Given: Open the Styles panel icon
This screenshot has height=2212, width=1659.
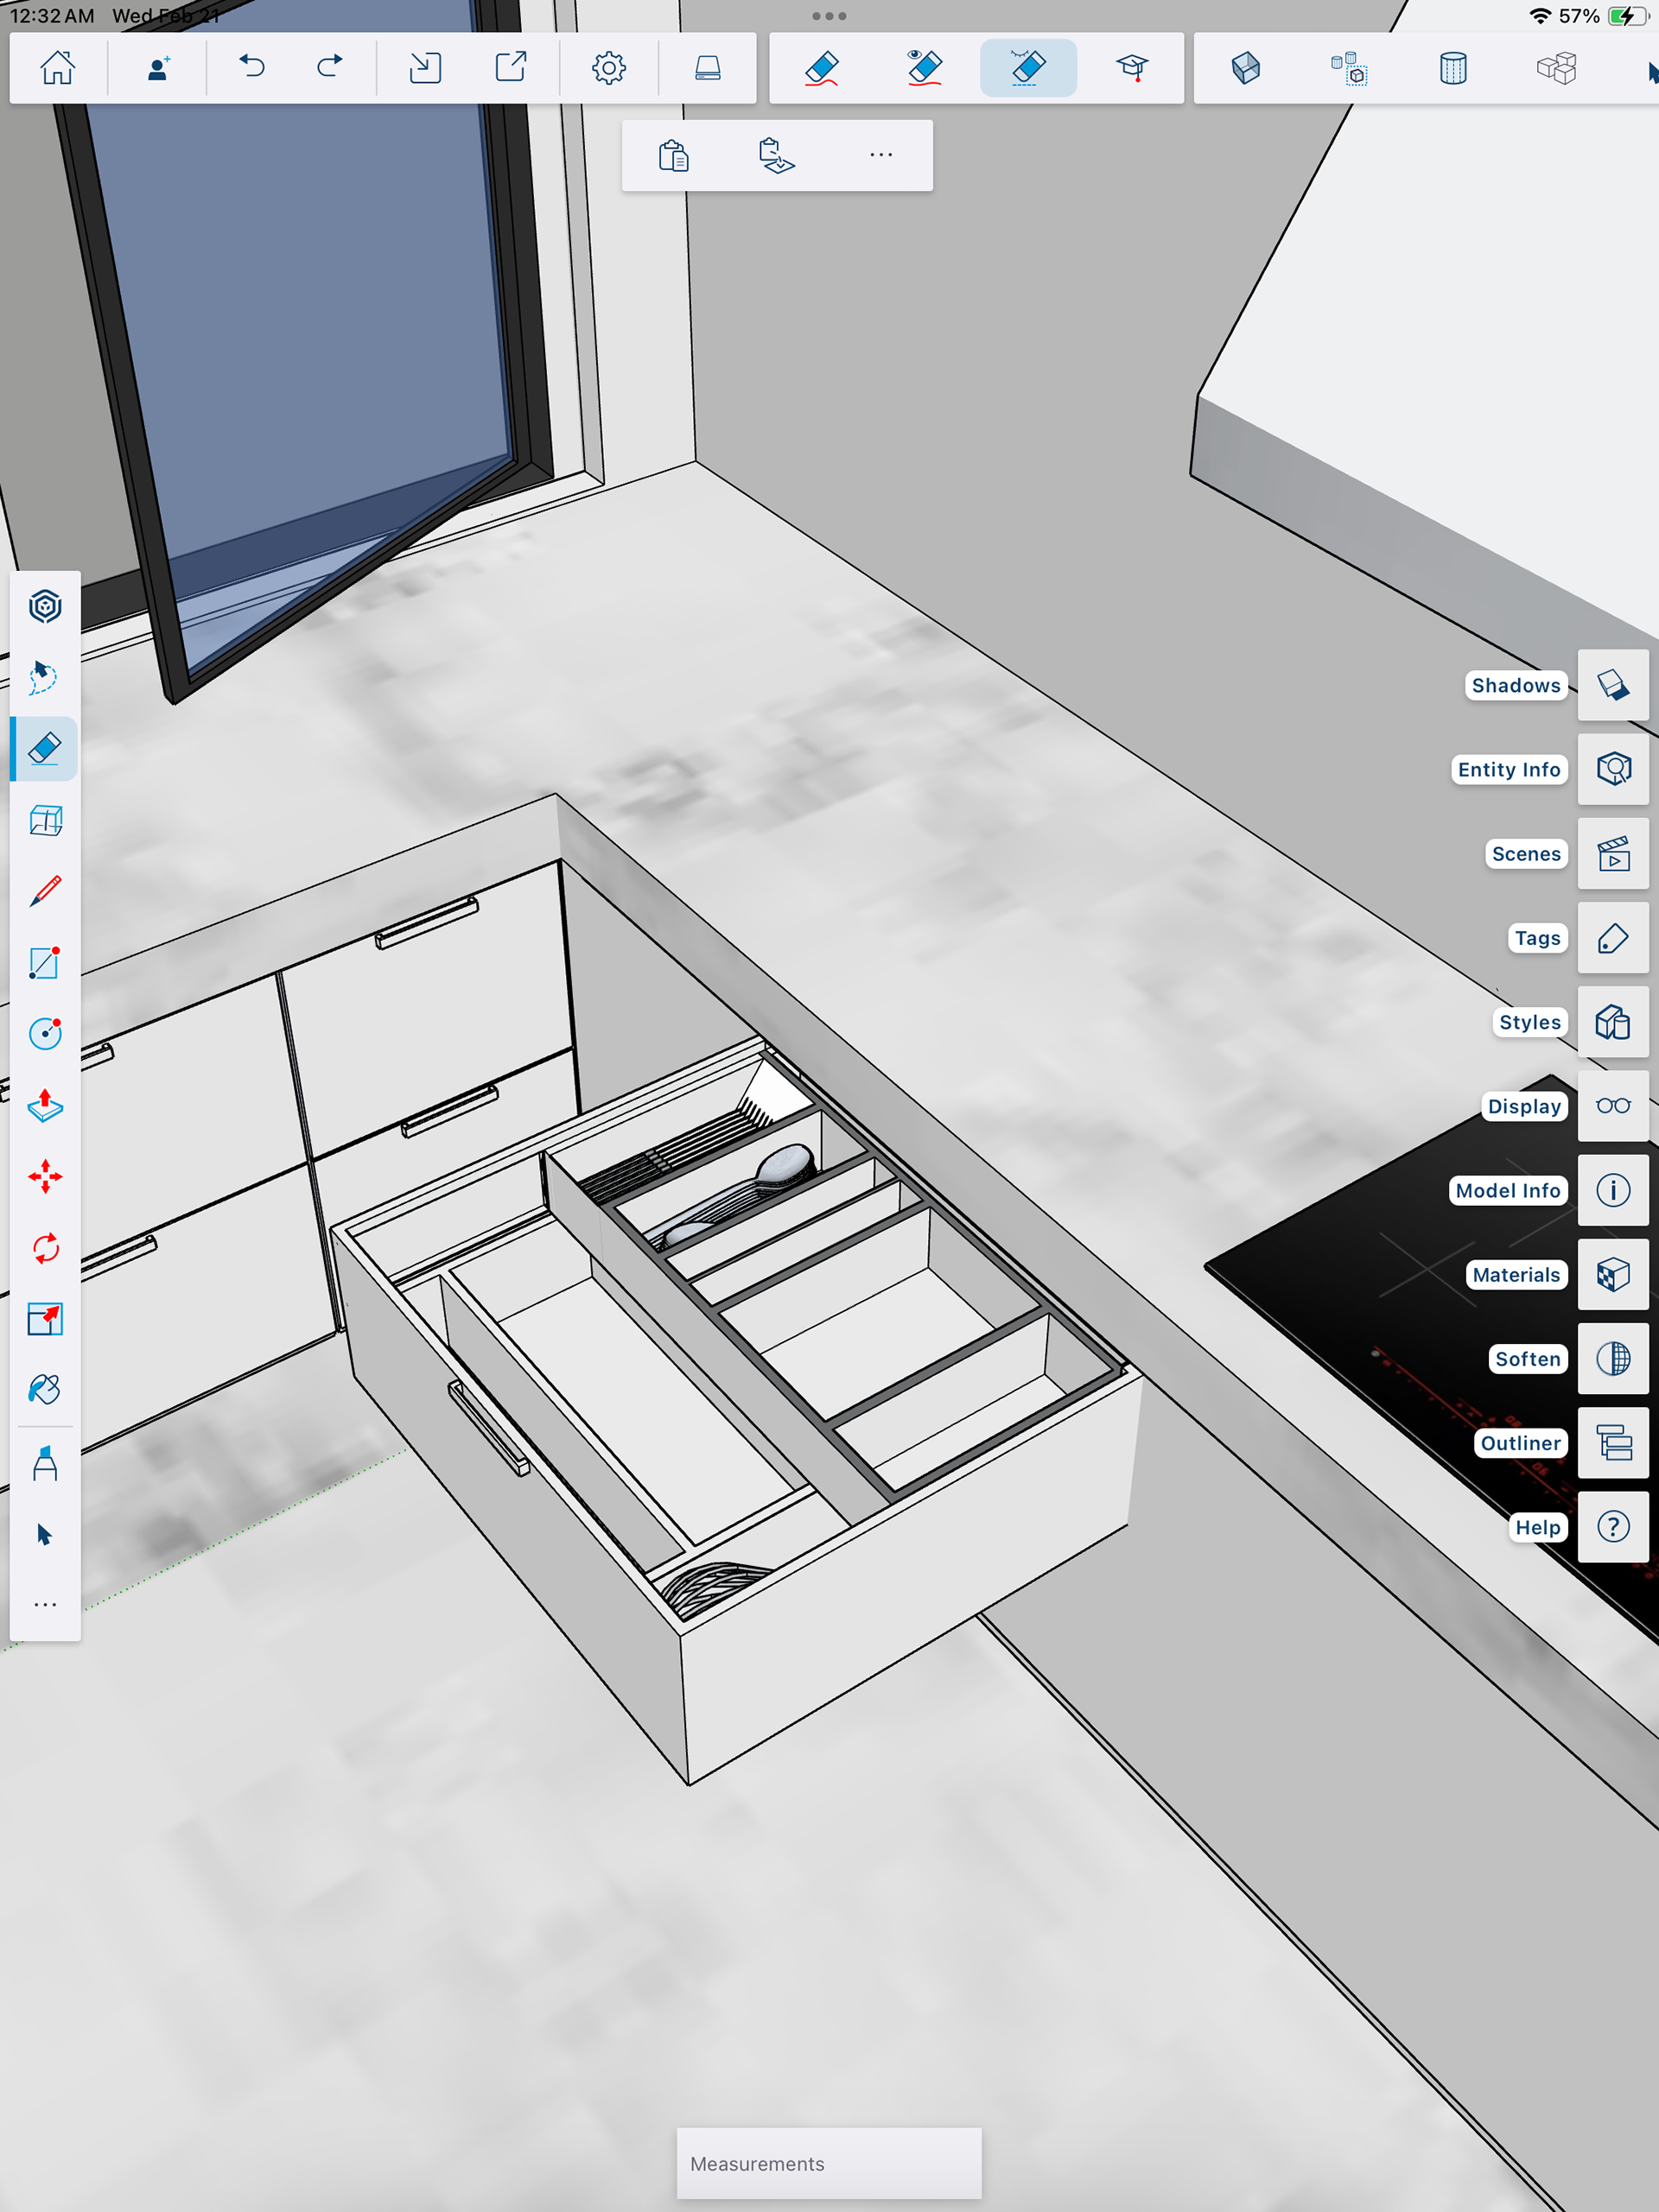Looking at the screenshot, I should pyautogui.click(x=1613, y=1022).
